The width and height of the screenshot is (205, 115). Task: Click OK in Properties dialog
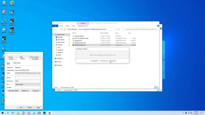coord(21,108)
